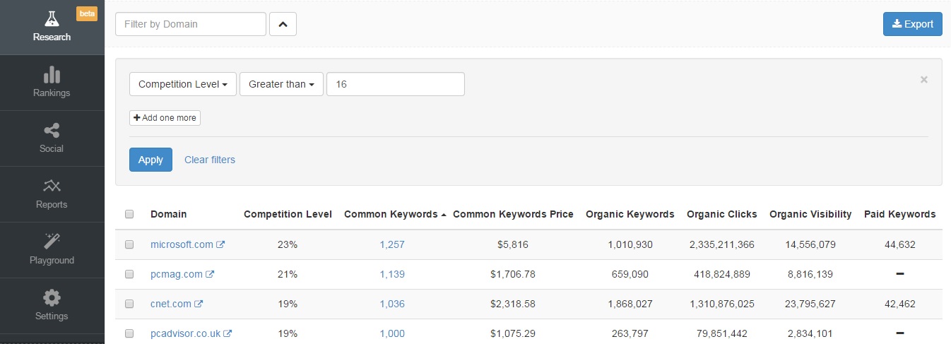Click the beta badge on Research

86,14
